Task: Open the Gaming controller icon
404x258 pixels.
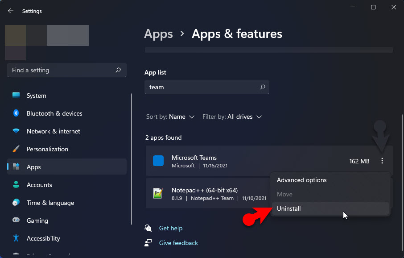Action: point(16,220)
